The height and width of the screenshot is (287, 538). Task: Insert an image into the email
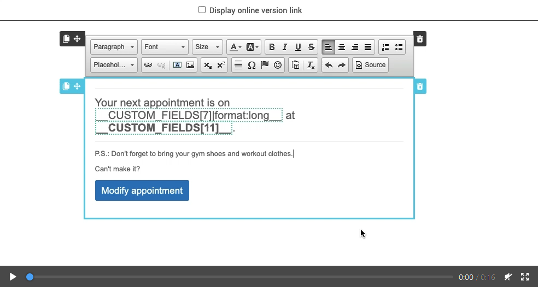coord(190,65)
